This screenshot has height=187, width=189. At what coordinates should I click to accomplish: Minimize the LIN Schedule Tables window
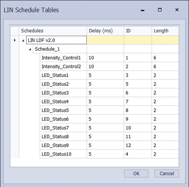[x=143, y=10]
